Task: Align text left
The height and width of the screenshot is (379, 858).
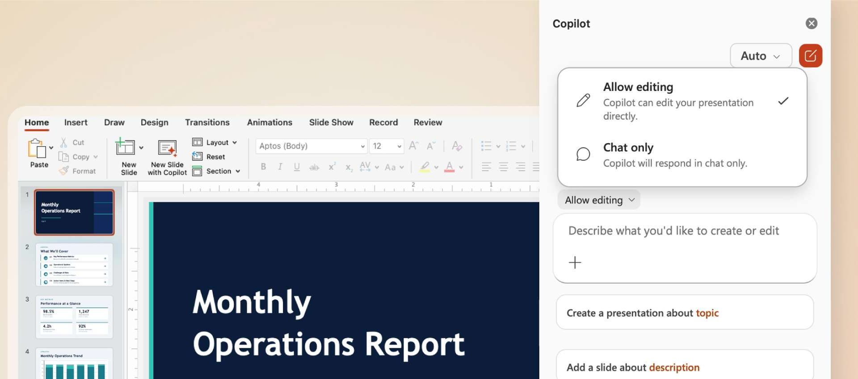Action: tap(486, 167)
